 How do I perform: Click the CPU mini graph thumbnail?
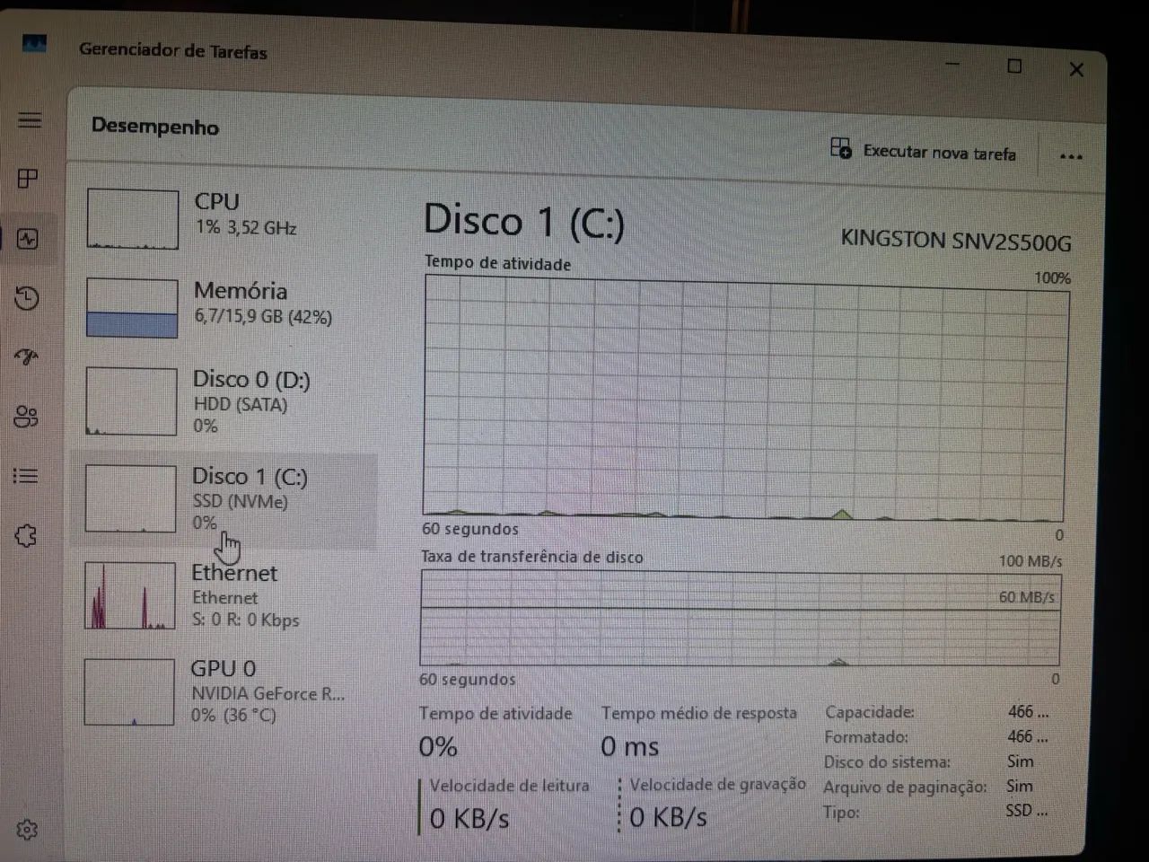[x=133, y=218]
